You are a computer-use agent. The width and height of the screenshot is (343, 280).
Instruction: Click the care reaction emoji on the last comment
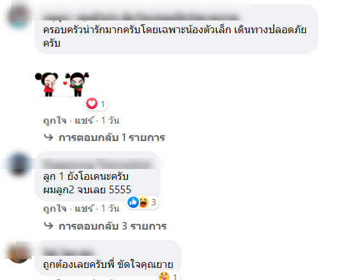(164, 276)
